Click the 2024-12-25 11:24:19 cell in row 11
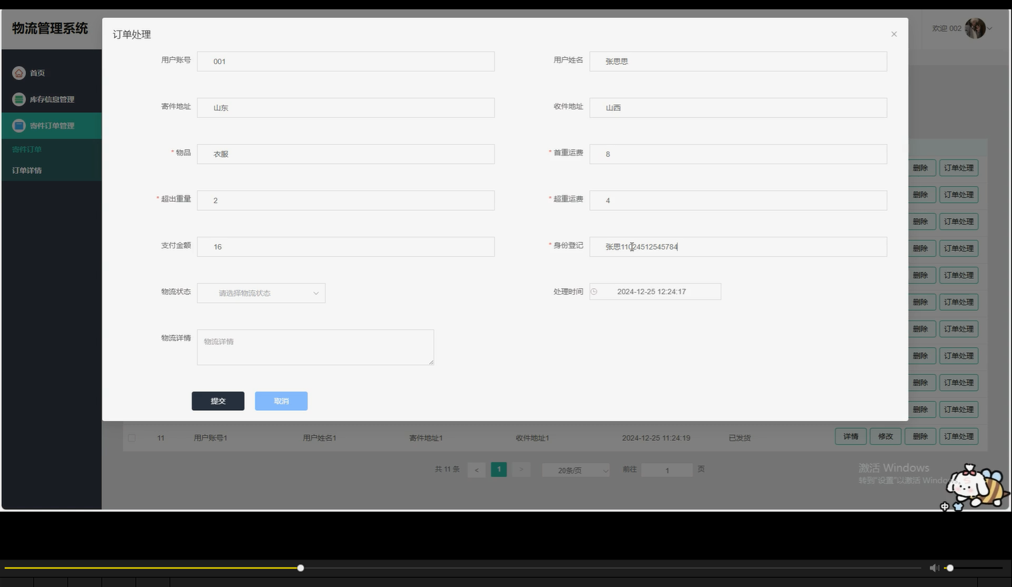The height and width of the screenshot is (587, 1012). [x=656, y=438]
